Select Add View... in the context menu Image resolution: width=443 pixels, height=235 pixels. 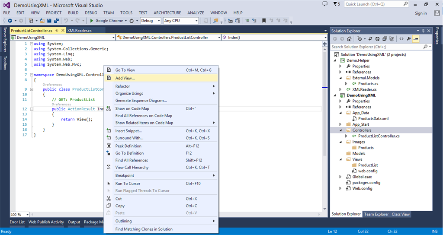161,78
